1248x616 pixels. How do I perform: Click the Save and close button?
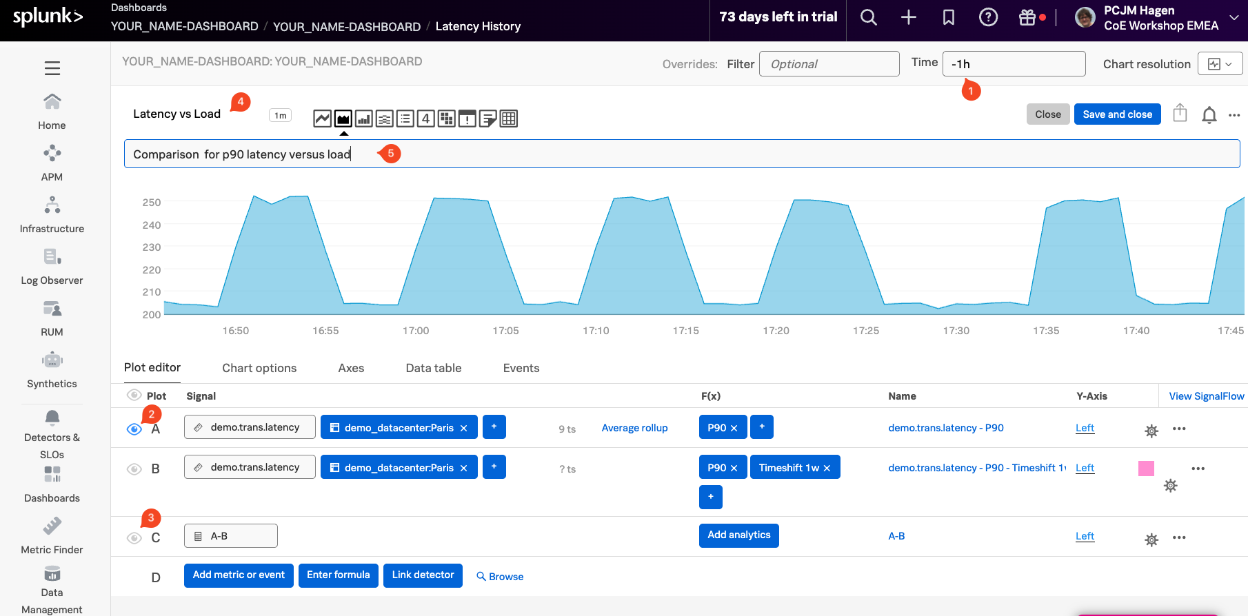(x=1117, y=114)
